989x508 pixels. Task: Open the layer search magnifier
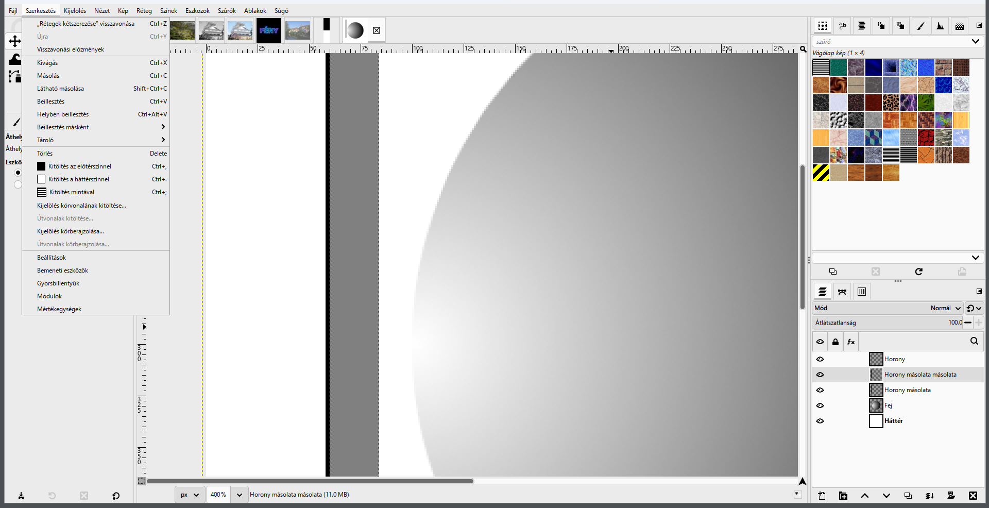974,341
